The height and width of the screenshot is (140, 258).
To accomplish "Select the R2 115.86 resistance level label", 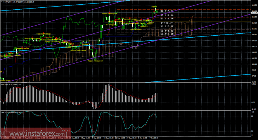I will [x=167, y=15].
